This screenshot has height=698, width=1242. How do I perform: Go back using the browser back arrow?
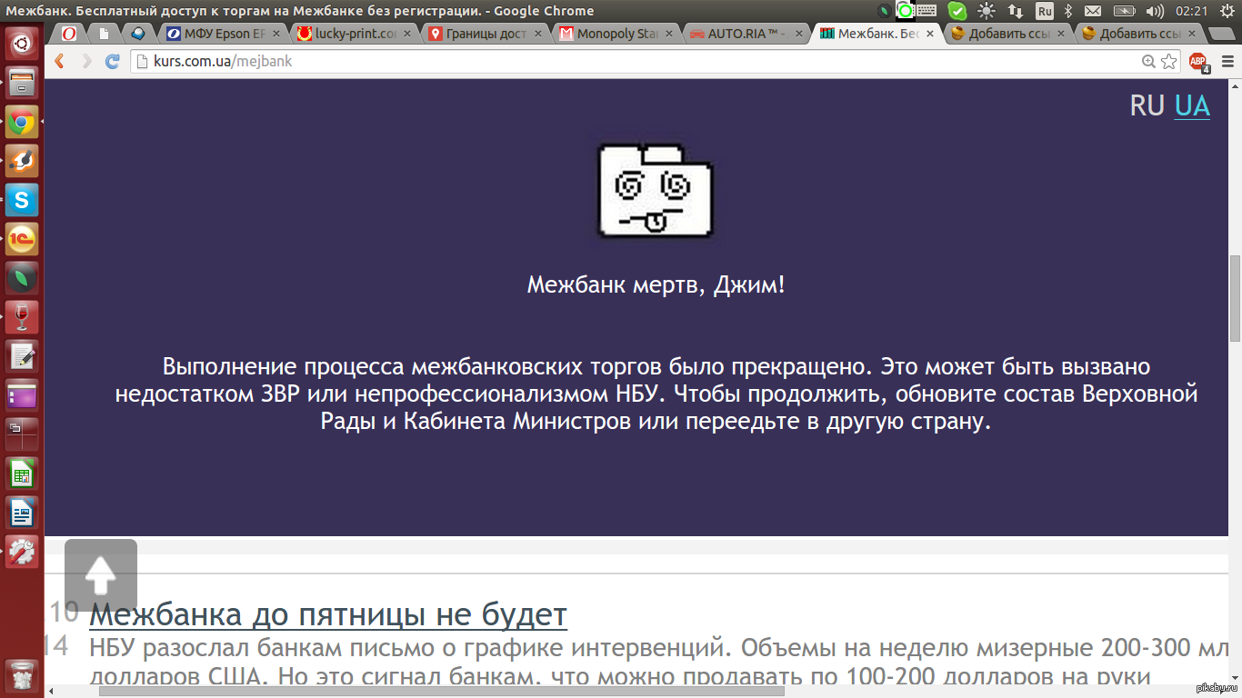(60, 62)
